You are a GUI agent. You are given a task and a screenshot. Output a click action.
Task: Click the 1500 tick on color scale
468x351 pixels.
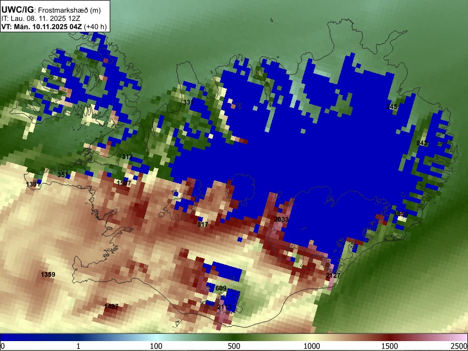[390, 346]
